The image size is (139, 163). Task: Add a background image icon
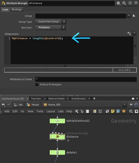(x=118, y=111)
